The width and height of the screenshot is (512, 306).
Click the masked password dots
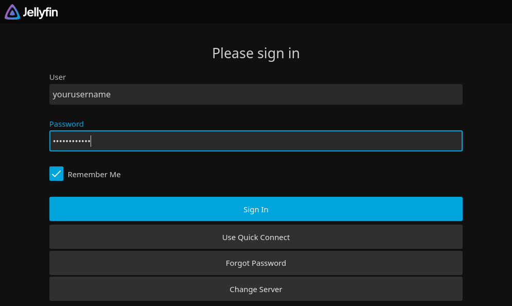71,141
